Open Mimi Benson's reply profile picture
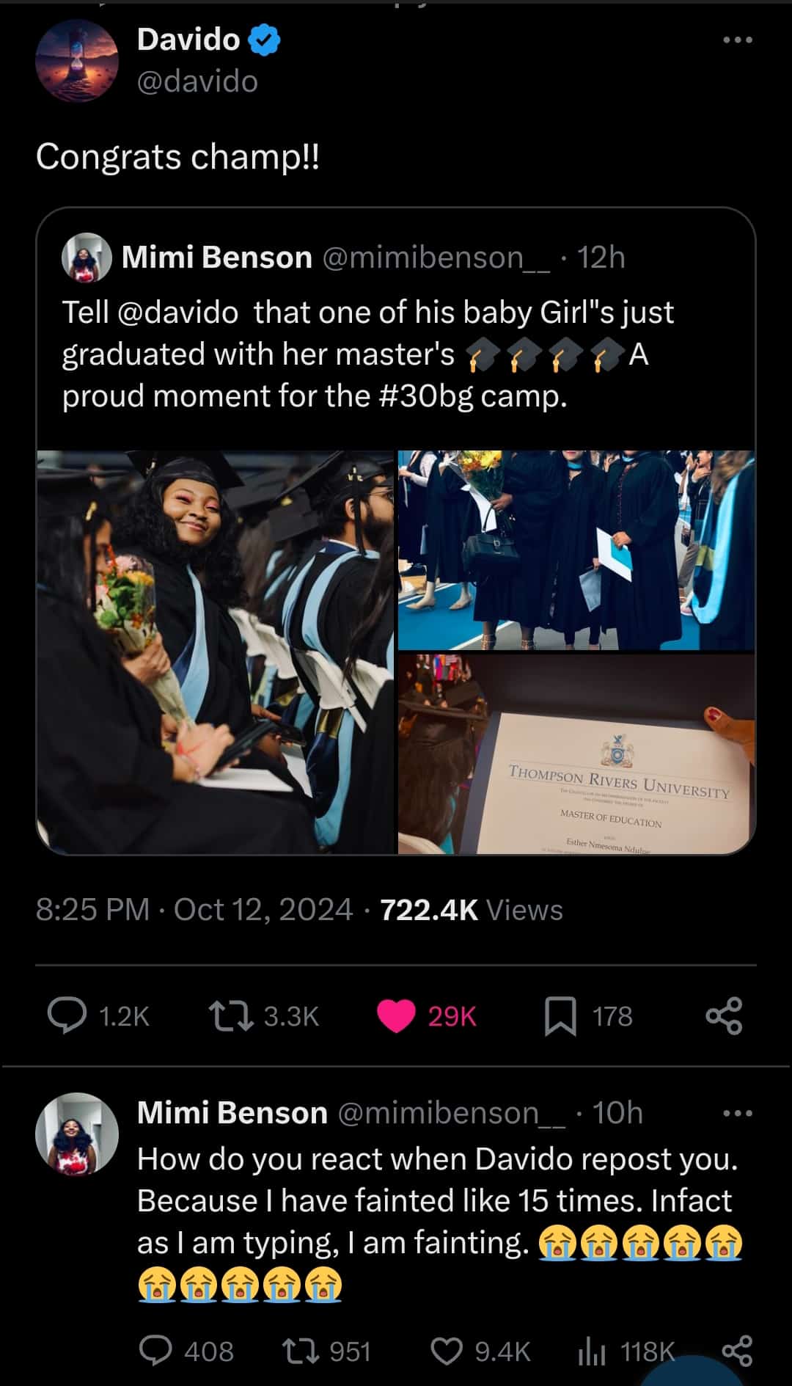The width and height of the screenshot is (792, 1386). 77,1134
